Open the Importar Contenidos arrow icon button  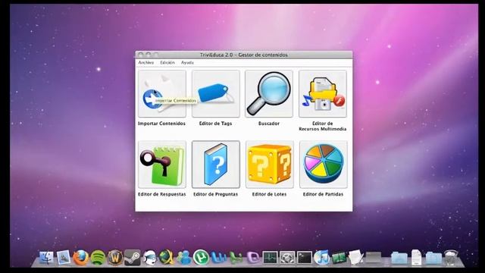tap(162, 94)
